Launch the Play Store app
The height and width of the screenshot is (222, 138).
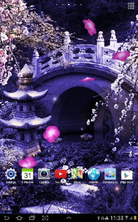click(127, 176)
